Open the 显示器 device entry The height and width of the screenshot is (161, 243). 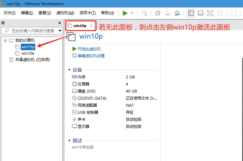[x=83, y=126]
